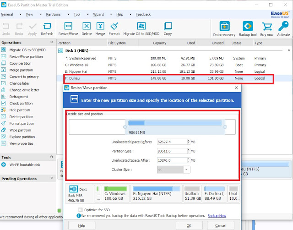Select Check partition operation

21,104
